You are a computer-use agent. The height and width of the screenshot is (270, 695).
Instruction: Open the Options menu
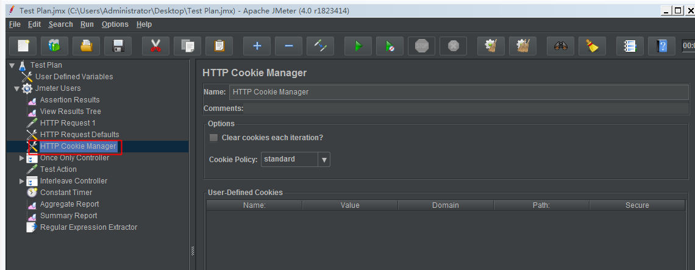[115, 24]
